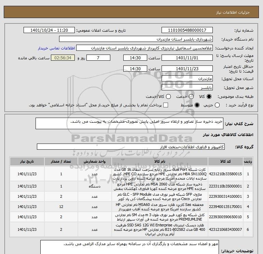Click the announcement date field 1401/10/24 - 11:20
This screenshot has width=263, height=254.
(x=49, y=30)
